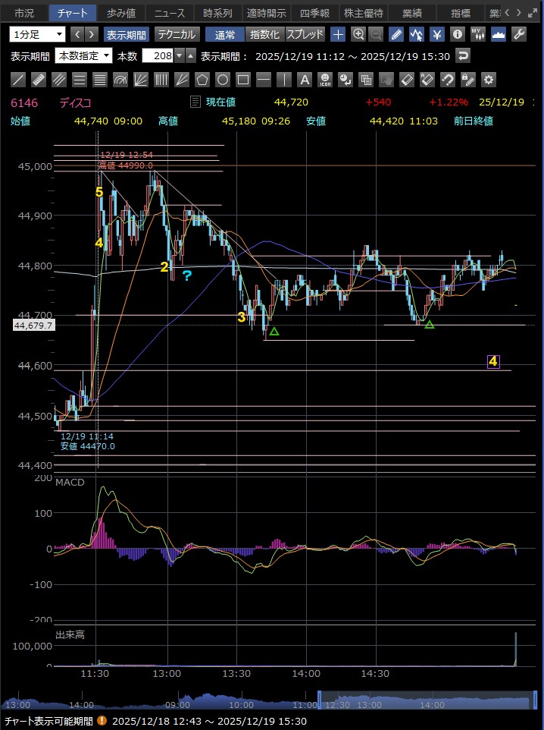Toggle 通常 normal scale mode

[224, 34]
